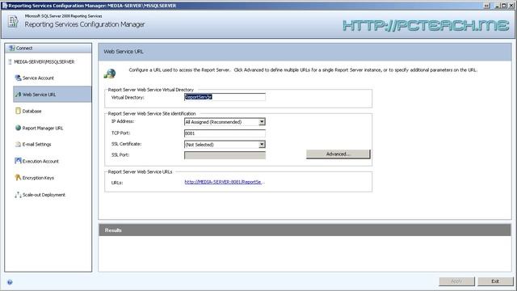Open the Service Account page
This screenshot has width=517, height=291.
point(38,78)
